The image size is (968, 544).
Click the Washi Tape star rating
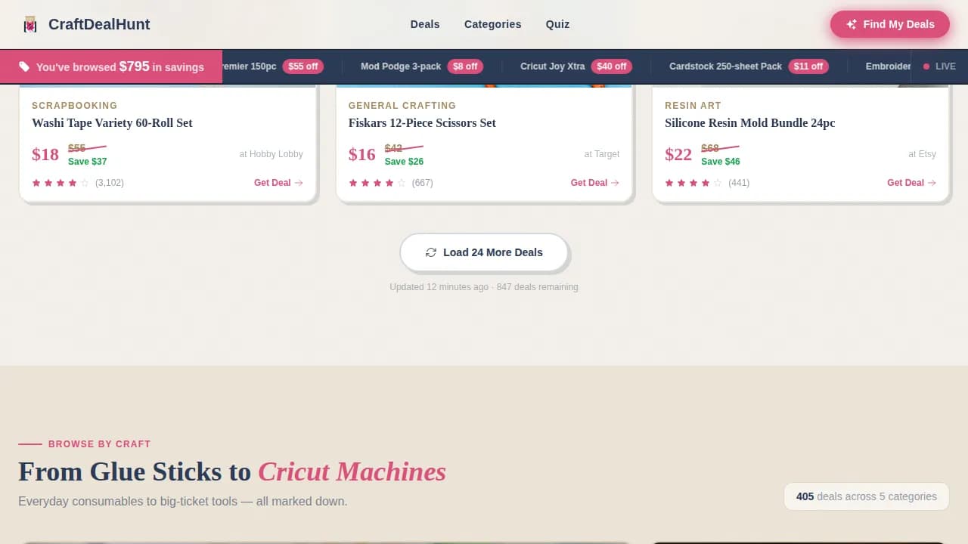pos(60,183)
